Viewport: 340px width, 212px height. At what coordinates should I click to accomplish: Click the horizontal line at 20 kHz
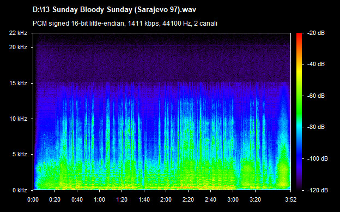pyautogui.click(x=162, y=45)
